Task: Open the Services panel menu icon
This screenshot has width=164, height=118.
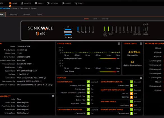Action: (x=141, y=78)
